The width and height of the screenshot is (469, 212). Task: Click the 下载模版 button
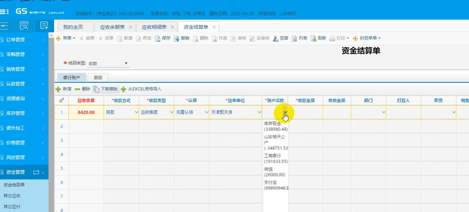click(105, 89)
